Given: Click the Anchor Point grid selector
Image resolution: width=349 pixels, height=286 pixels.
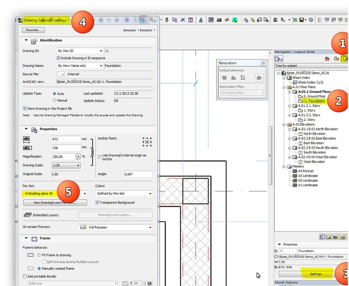Looking at the screenshot, I should click(x=147, y=142).
